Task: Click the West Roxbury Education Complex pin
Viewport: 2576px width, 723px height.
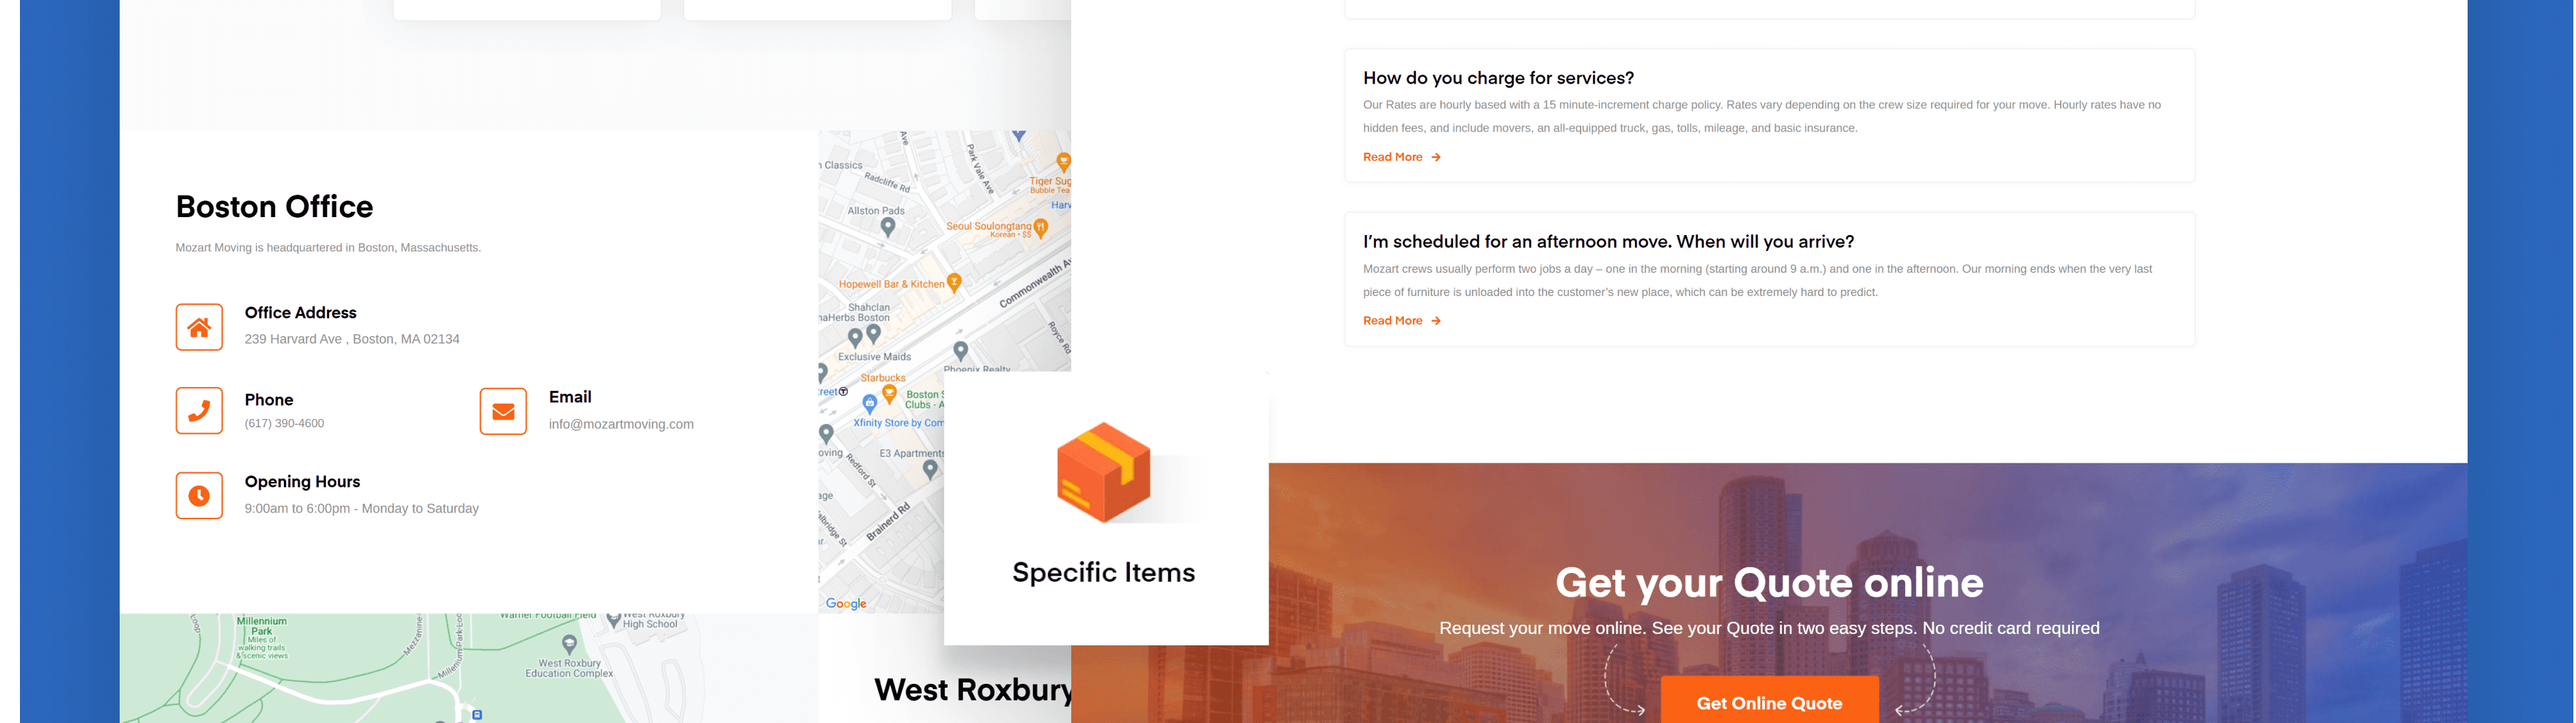Action: [569, 644]
